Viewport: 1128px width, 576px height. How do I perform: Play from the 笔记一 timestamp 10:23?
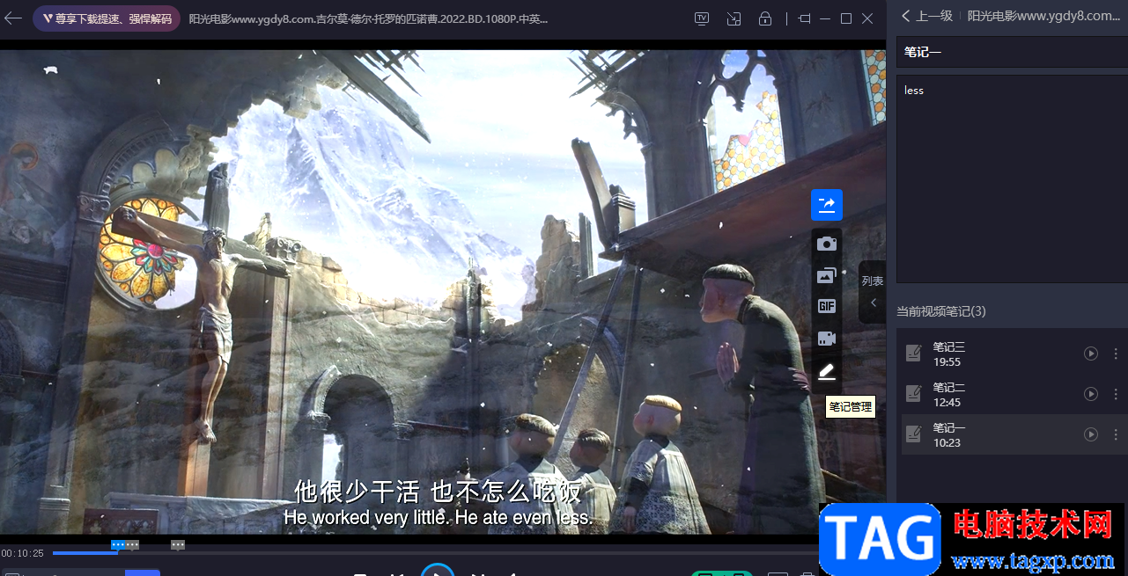(1091, 434)
